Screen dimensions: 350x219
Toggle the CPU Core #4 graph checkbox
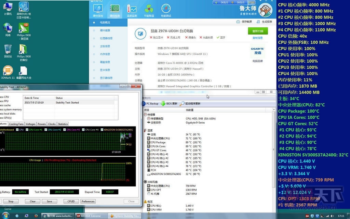coord(83,130)
